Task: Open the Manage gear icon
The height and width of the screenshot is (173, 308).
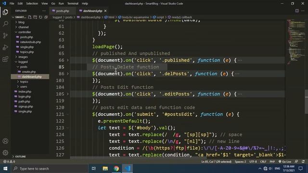Action: pos(5,153)
